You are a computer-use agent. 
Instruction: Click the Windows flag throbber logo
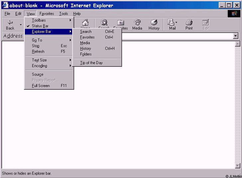(x=234, y=14)
